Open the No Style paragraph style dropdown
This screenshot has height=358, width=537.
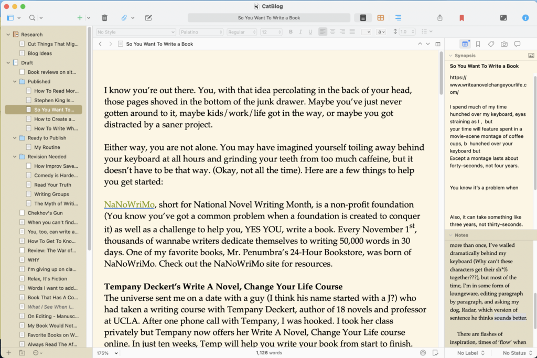point(136,32)
